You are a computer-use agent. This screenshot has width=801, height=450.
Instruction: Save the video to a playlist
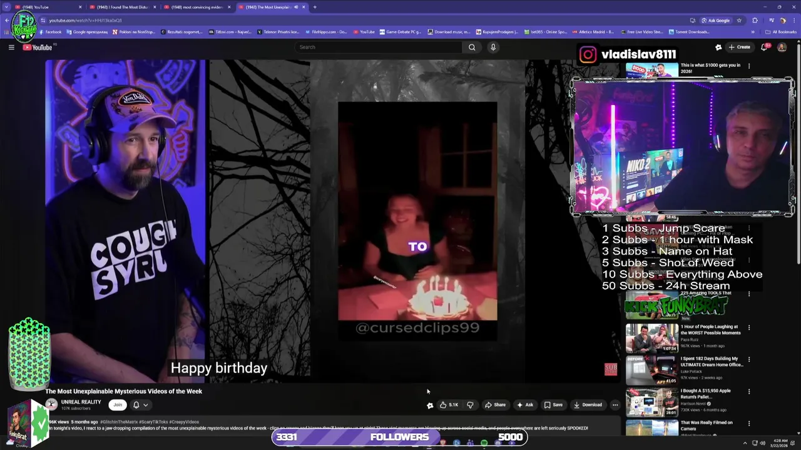coord(553,404)
